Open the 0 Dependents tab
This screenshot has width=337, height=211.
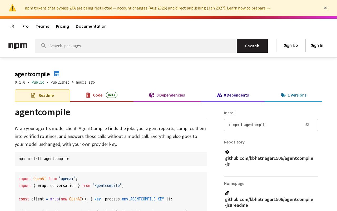click(233, 95)
